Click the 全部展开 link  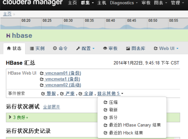click(x=52, y=107)
